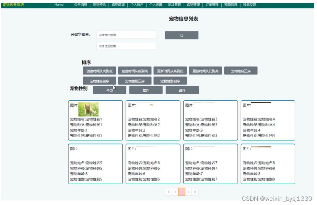Open 地址管理 in the navigation bar
The width and height of the screenshot is (317, 205).
coord(174,5)
